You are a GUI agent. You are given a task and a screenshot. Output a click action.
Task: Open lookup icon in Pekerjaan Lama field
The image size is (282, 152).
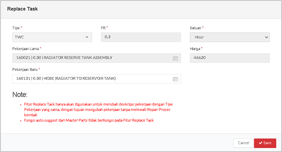tap(175, 58)
